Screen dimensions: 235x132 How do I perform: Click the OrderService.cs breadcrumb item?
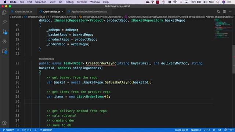35,17
